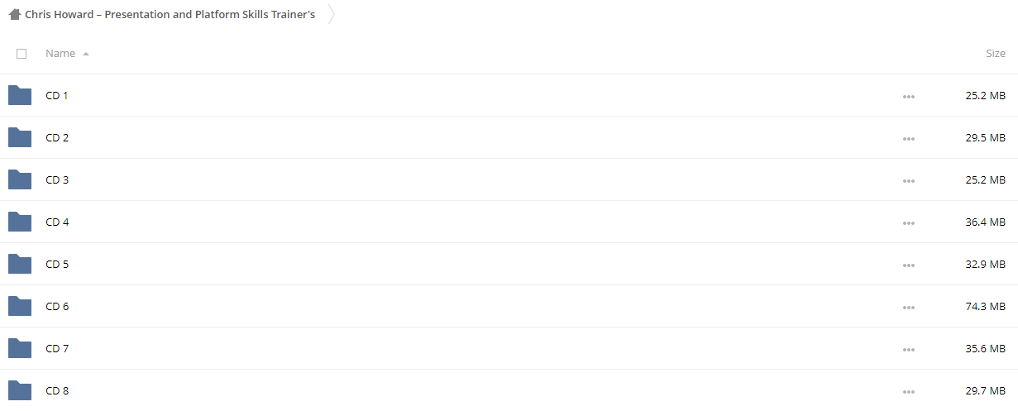Open more options for CD 8
The image size is (1018, 411).
pyautogui.click(x=909, y=391)
